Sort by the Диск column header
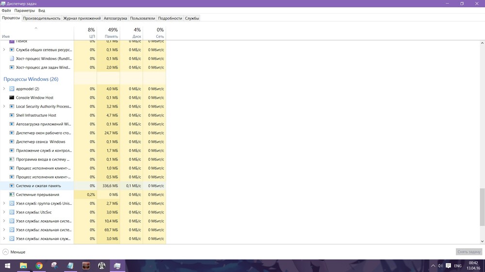The width and height of the screenshot is (485, 272). click(131, 33)
